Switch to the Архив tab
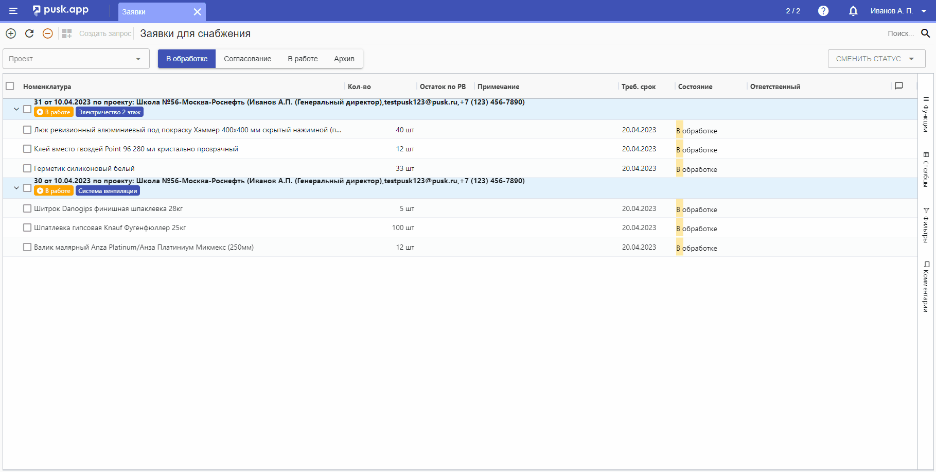The image size is (936, 472). click(x=344, y=59)
